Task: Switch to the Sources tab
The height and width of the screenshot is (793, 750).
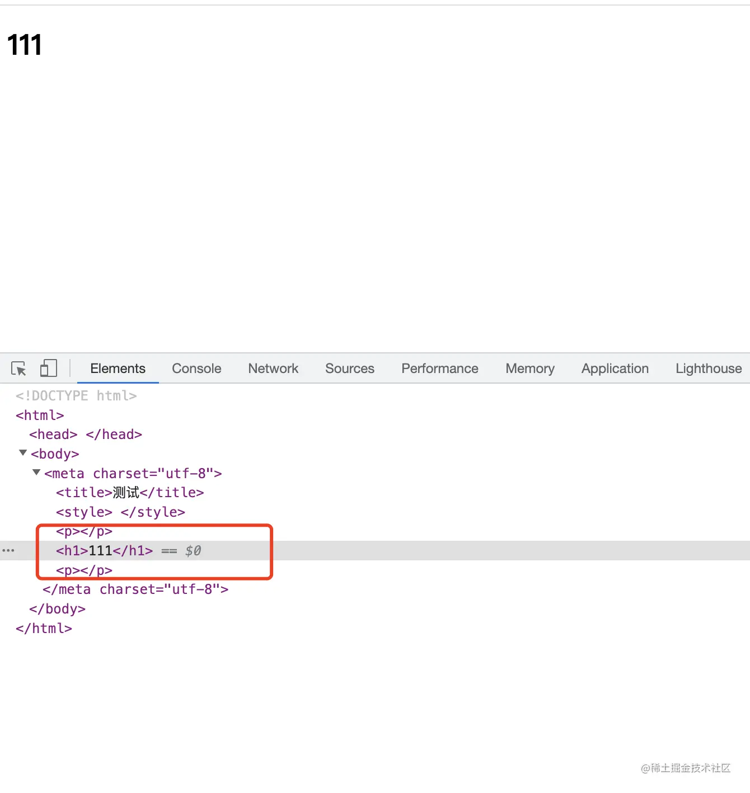Action: click(x=350, y=369)
